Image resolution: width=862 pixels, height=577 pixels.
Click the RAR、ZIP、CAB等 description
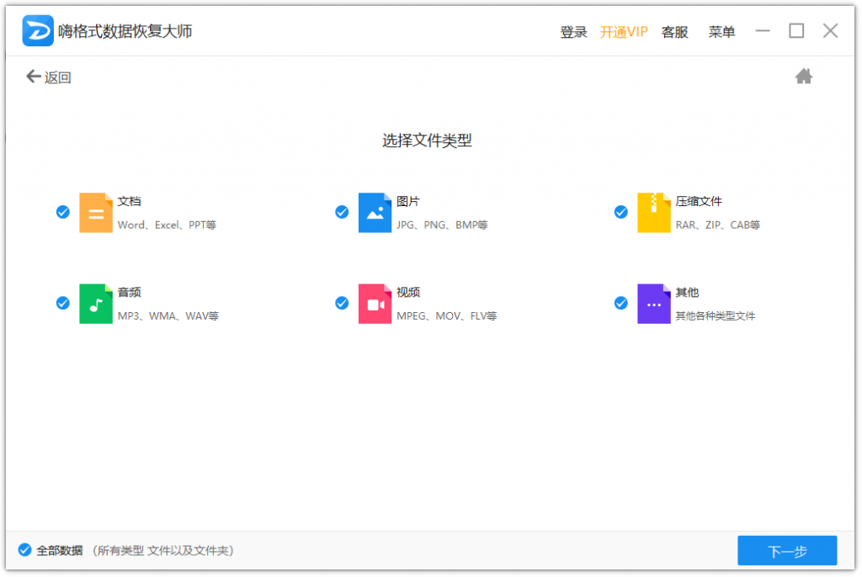[x=717, y=225]
